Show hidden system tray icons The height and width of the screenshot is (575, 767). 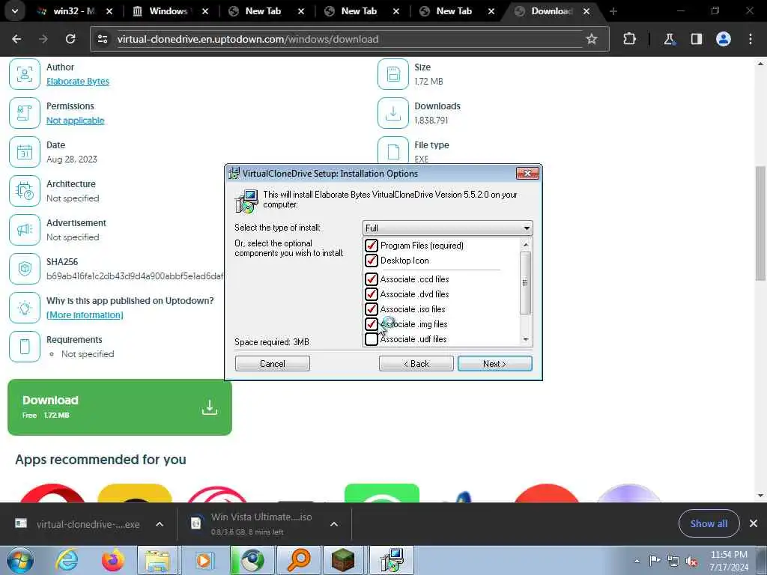(x=637, y=562)
